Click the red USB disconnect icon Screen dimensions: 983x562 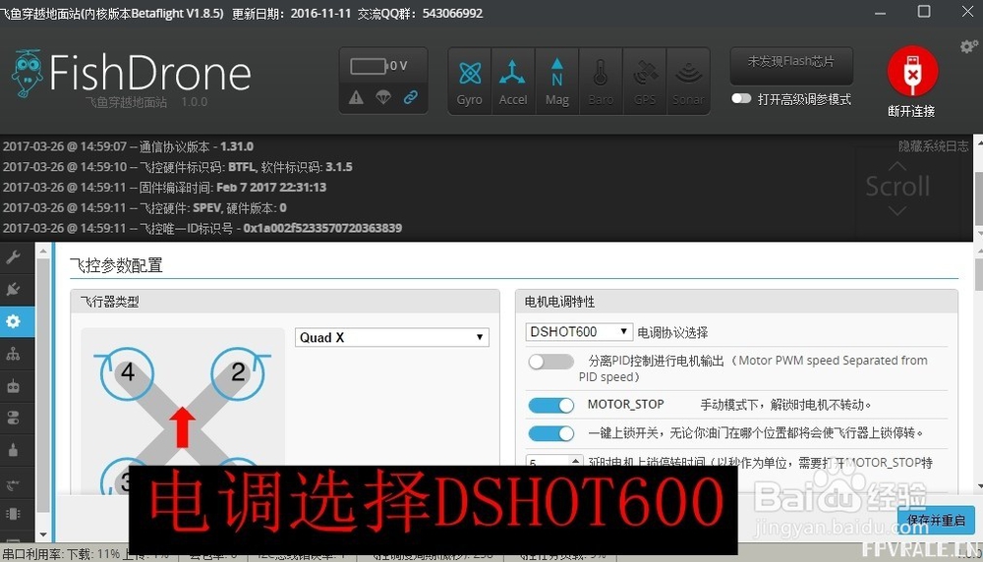click(x=912, y=72)
